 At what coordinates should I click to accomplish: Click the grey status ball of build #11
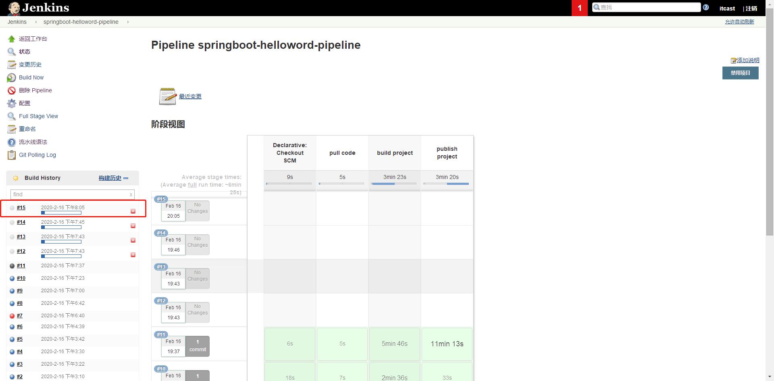coord(12,266)
